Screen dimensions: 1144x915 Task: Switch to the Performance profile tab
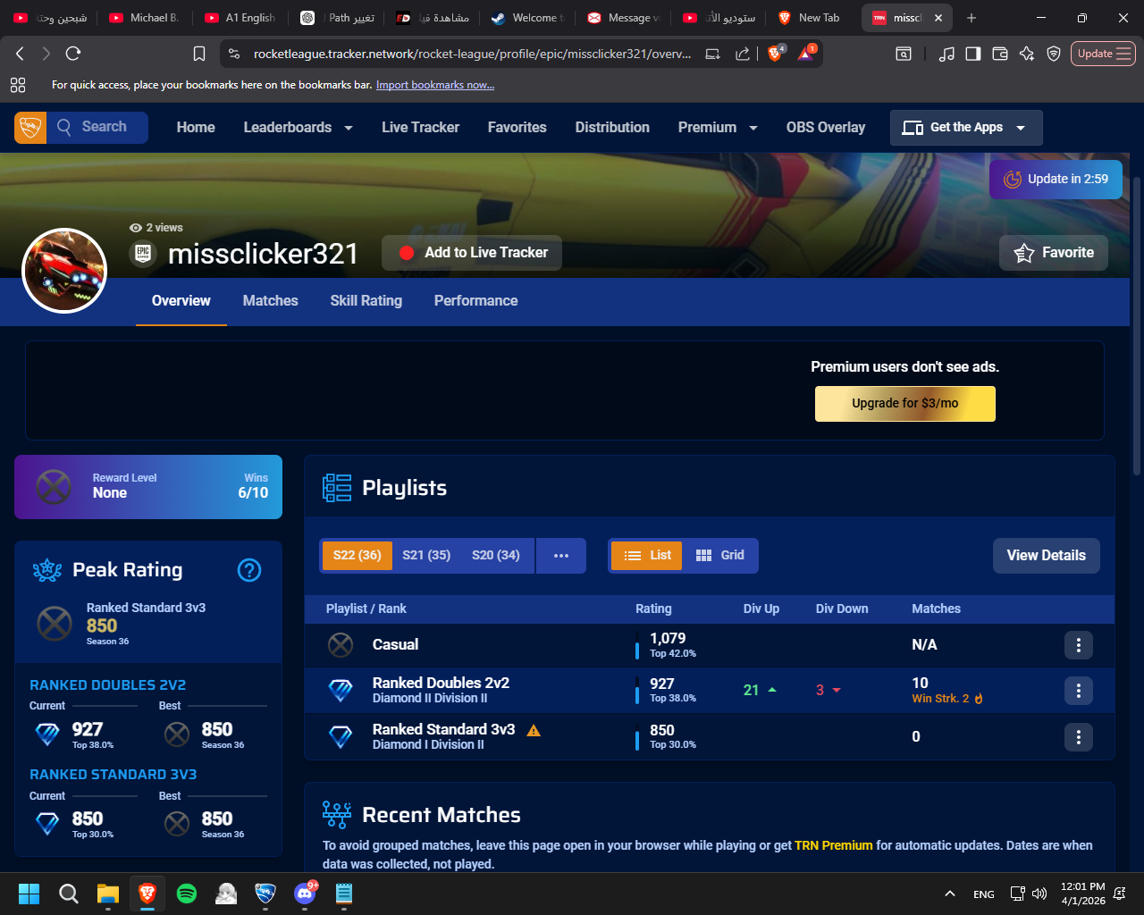(x=476, y=301)
